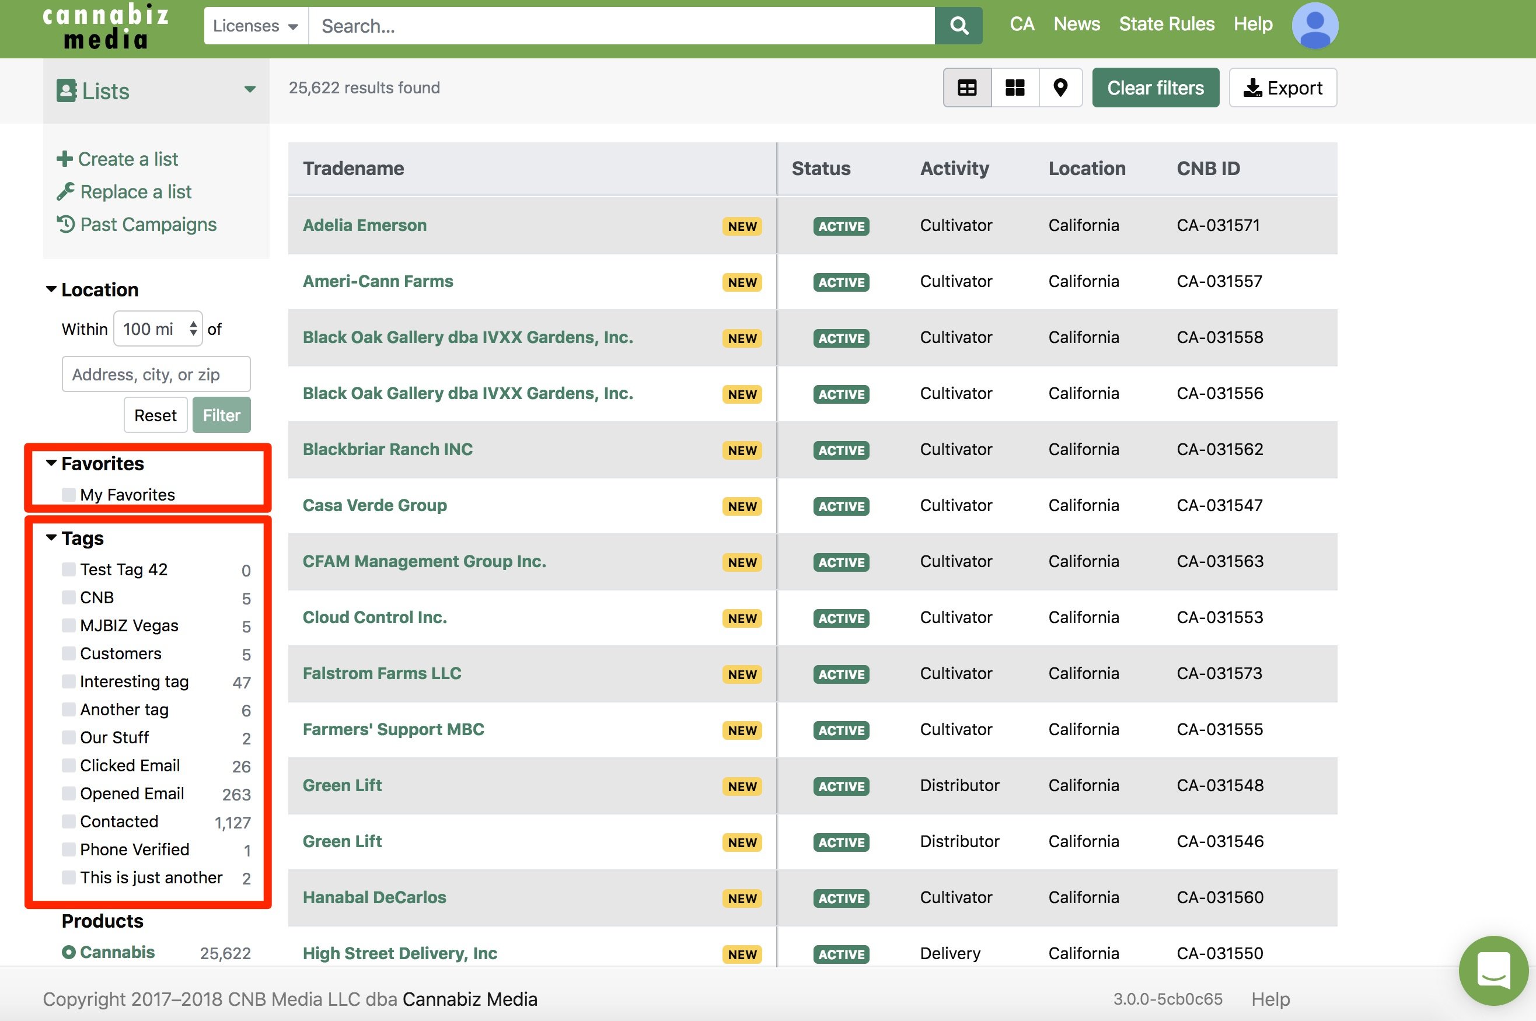This screenshot has width=1536, height=1021.
Task: Click the Filter location button
Action: click(x=221, y=415)
